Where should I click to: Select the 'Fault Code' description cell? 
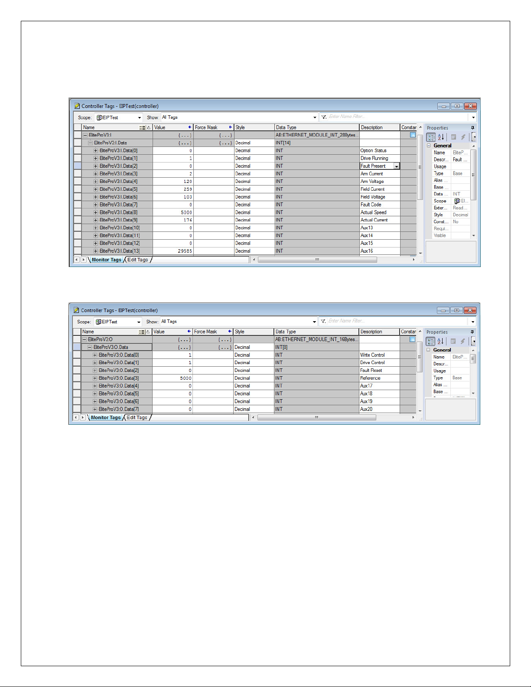pyautogui.click(x=380, y=205)
